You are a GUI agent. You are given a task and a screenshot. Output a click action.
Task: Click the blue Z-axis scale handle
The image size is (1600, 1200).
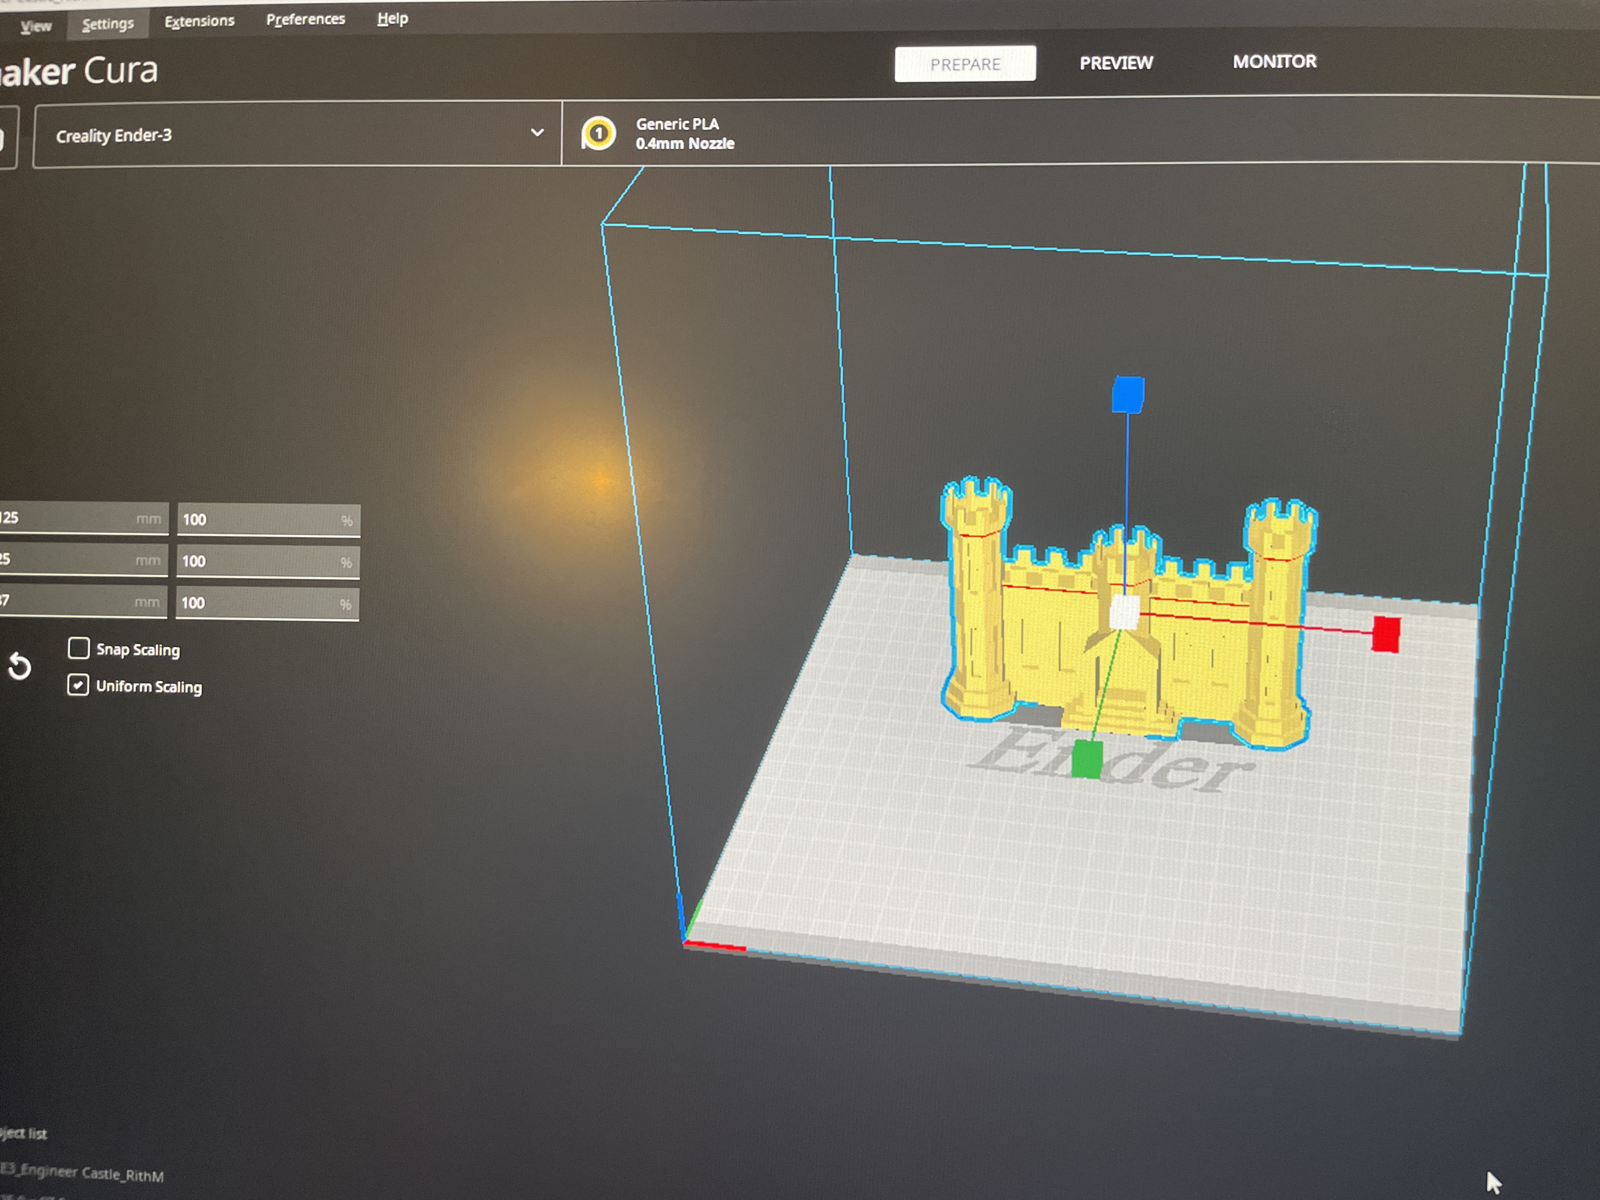tap(1128, 394)
